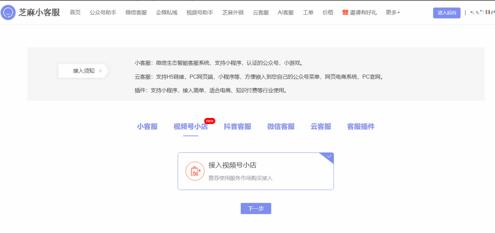Click the 下一步 button

256,208
